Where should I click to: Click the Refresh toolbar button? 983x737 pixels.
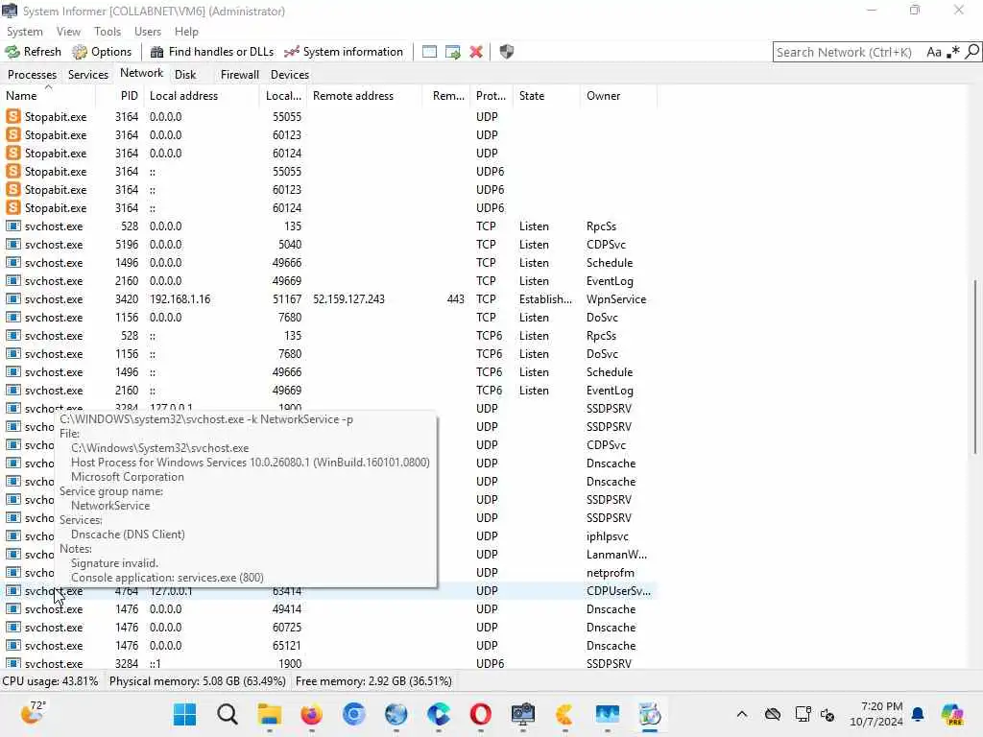34,52
